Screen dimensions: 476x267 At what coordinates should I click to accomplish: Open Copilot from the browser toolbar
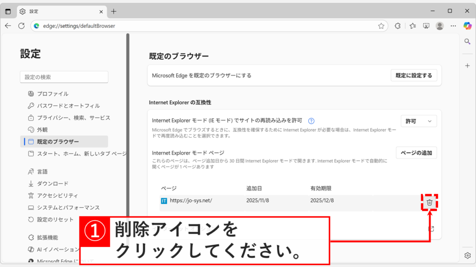point(467,25)
